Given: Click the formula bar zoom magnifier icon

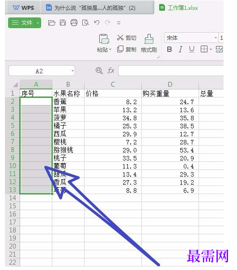Looking at the screenshot, I should 99,71.
